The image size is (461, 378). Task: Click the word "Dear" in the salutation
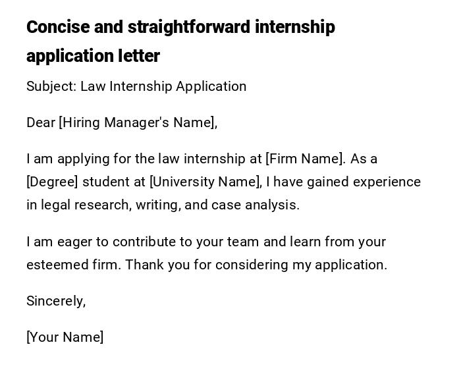tap(41, 122)
